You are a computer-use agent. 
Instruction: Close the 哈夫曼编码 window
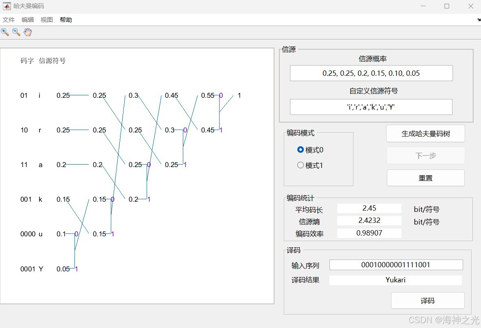tap(470, 6)
